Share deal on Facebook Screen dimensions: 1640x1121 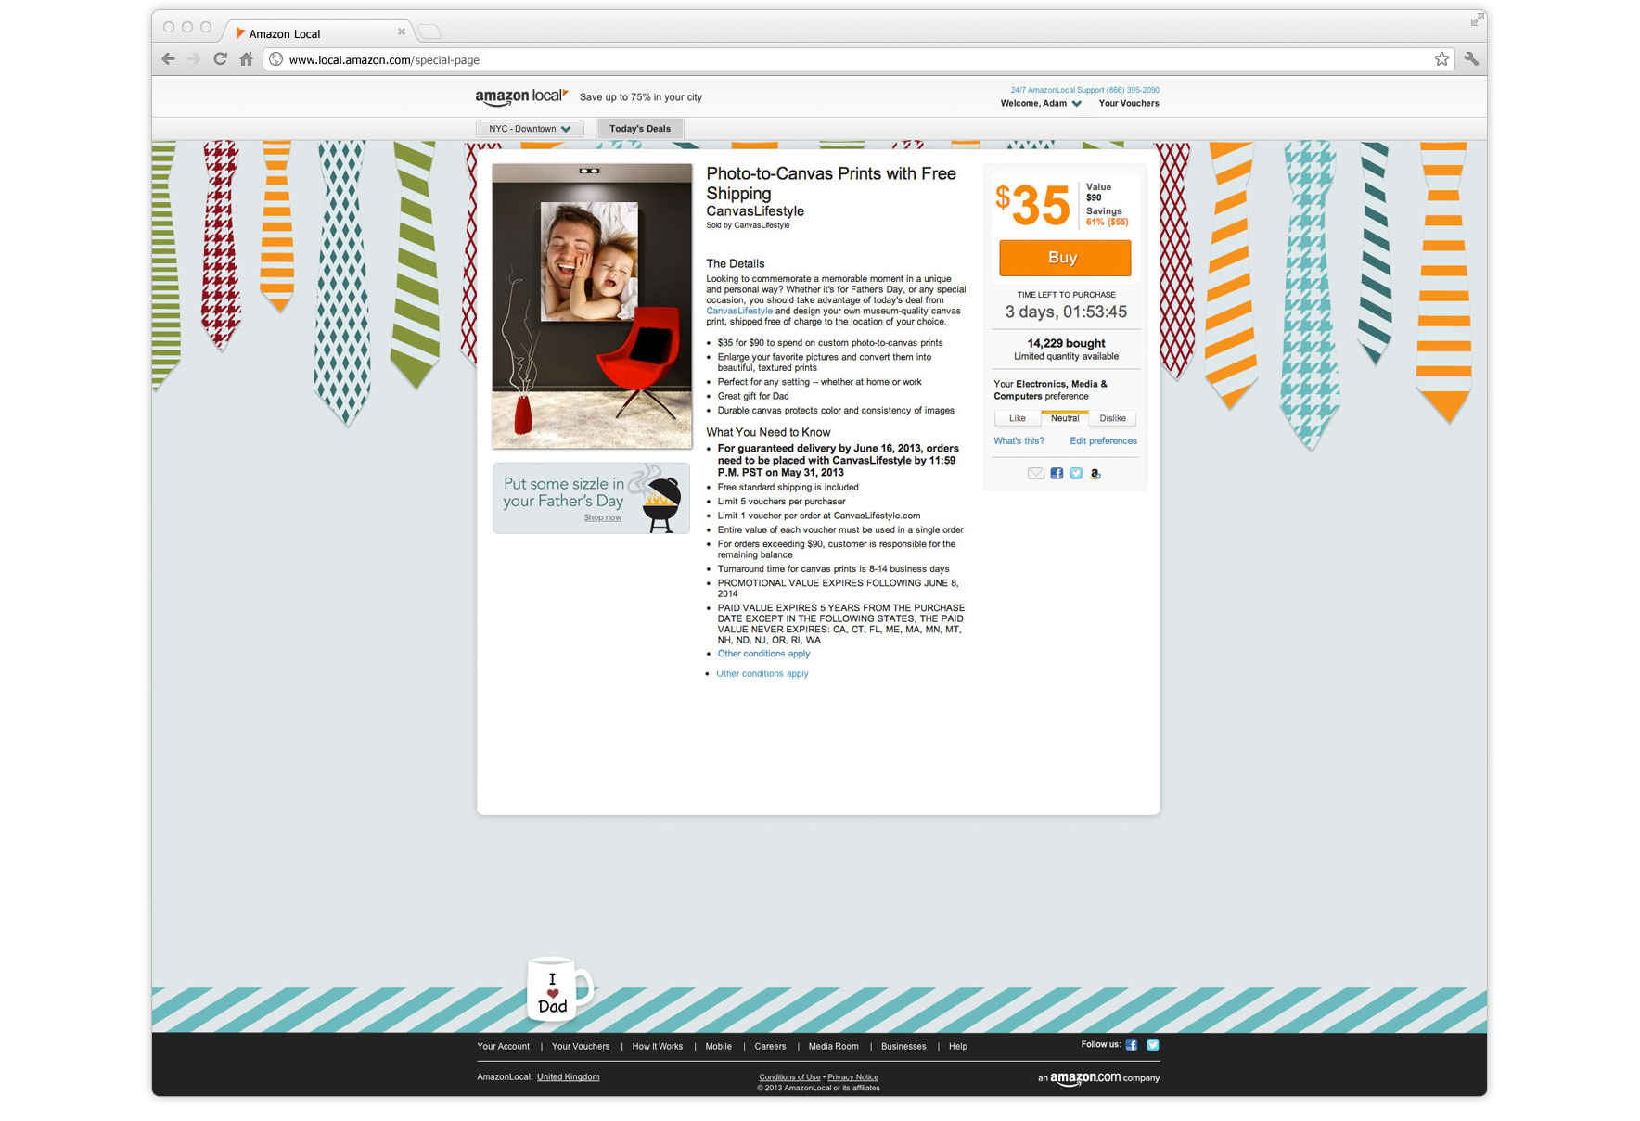click(x=1057, y=474)
